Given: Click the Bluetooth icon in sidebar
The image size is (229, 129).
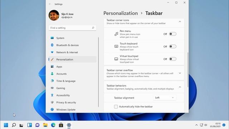Looking at the screenshot, I should (52, 45).
